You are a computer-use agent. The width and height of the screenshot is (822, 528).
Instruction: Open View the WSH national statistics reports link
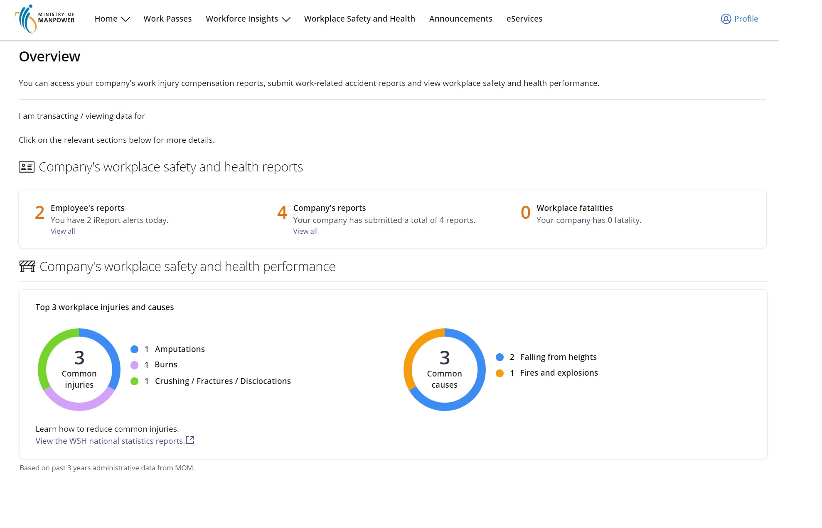(110, 441)
